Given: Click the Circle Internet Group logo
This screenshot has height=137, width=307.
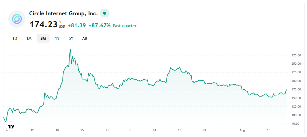Looking at the screenshot, I should point(17,19).
